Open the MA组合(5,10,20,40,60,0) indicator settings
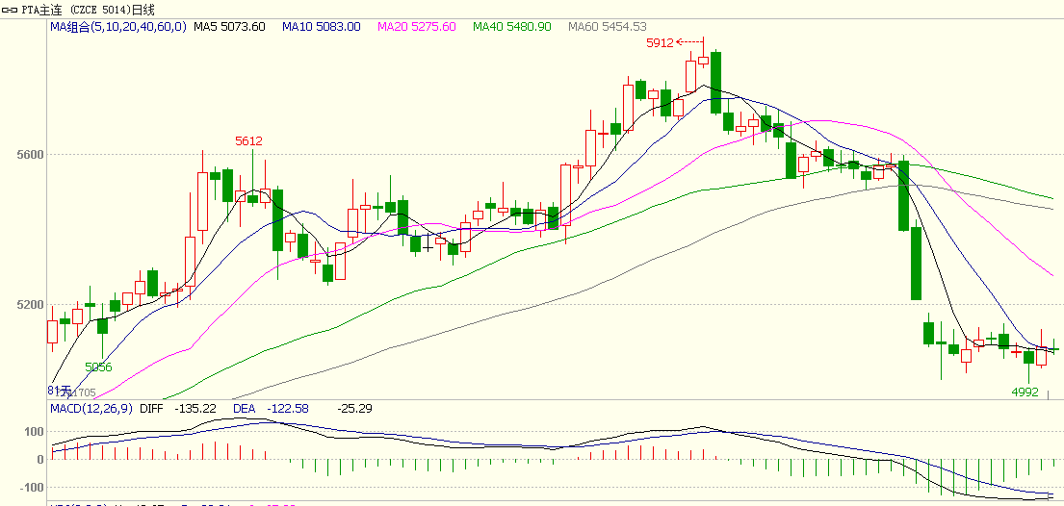The image size is (1064, 506). click(118, 27)
